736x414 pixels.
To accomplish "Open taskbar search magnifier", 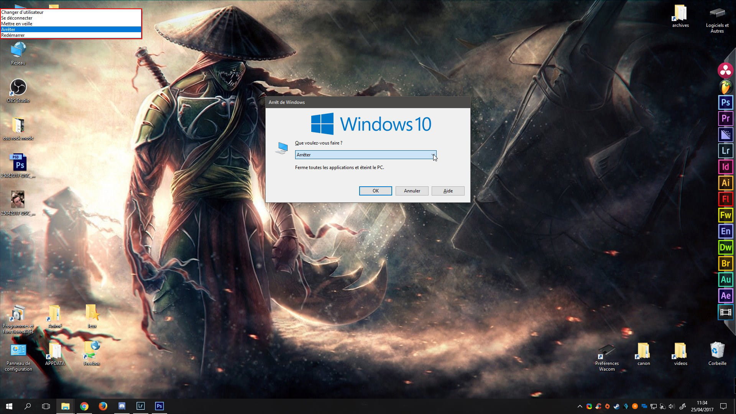I will [x=28, y=406].
